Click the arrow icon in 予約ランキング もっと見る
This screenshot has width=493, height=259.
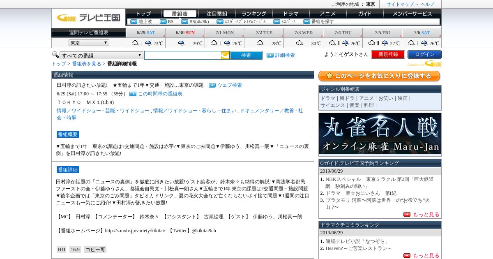coord(407,214)
